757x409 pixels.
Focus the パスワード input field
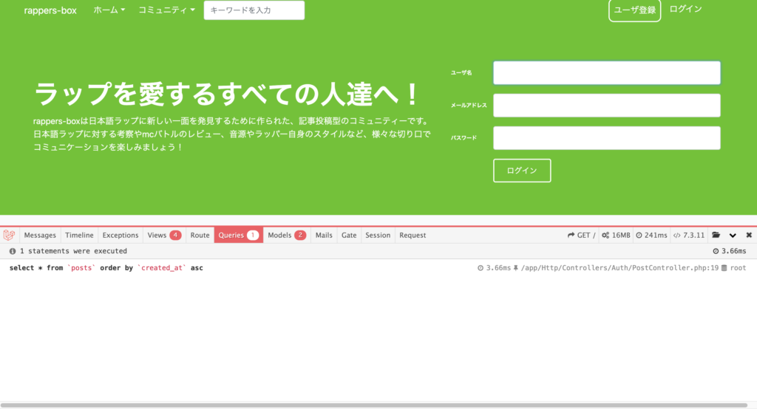tap(607, 138)
